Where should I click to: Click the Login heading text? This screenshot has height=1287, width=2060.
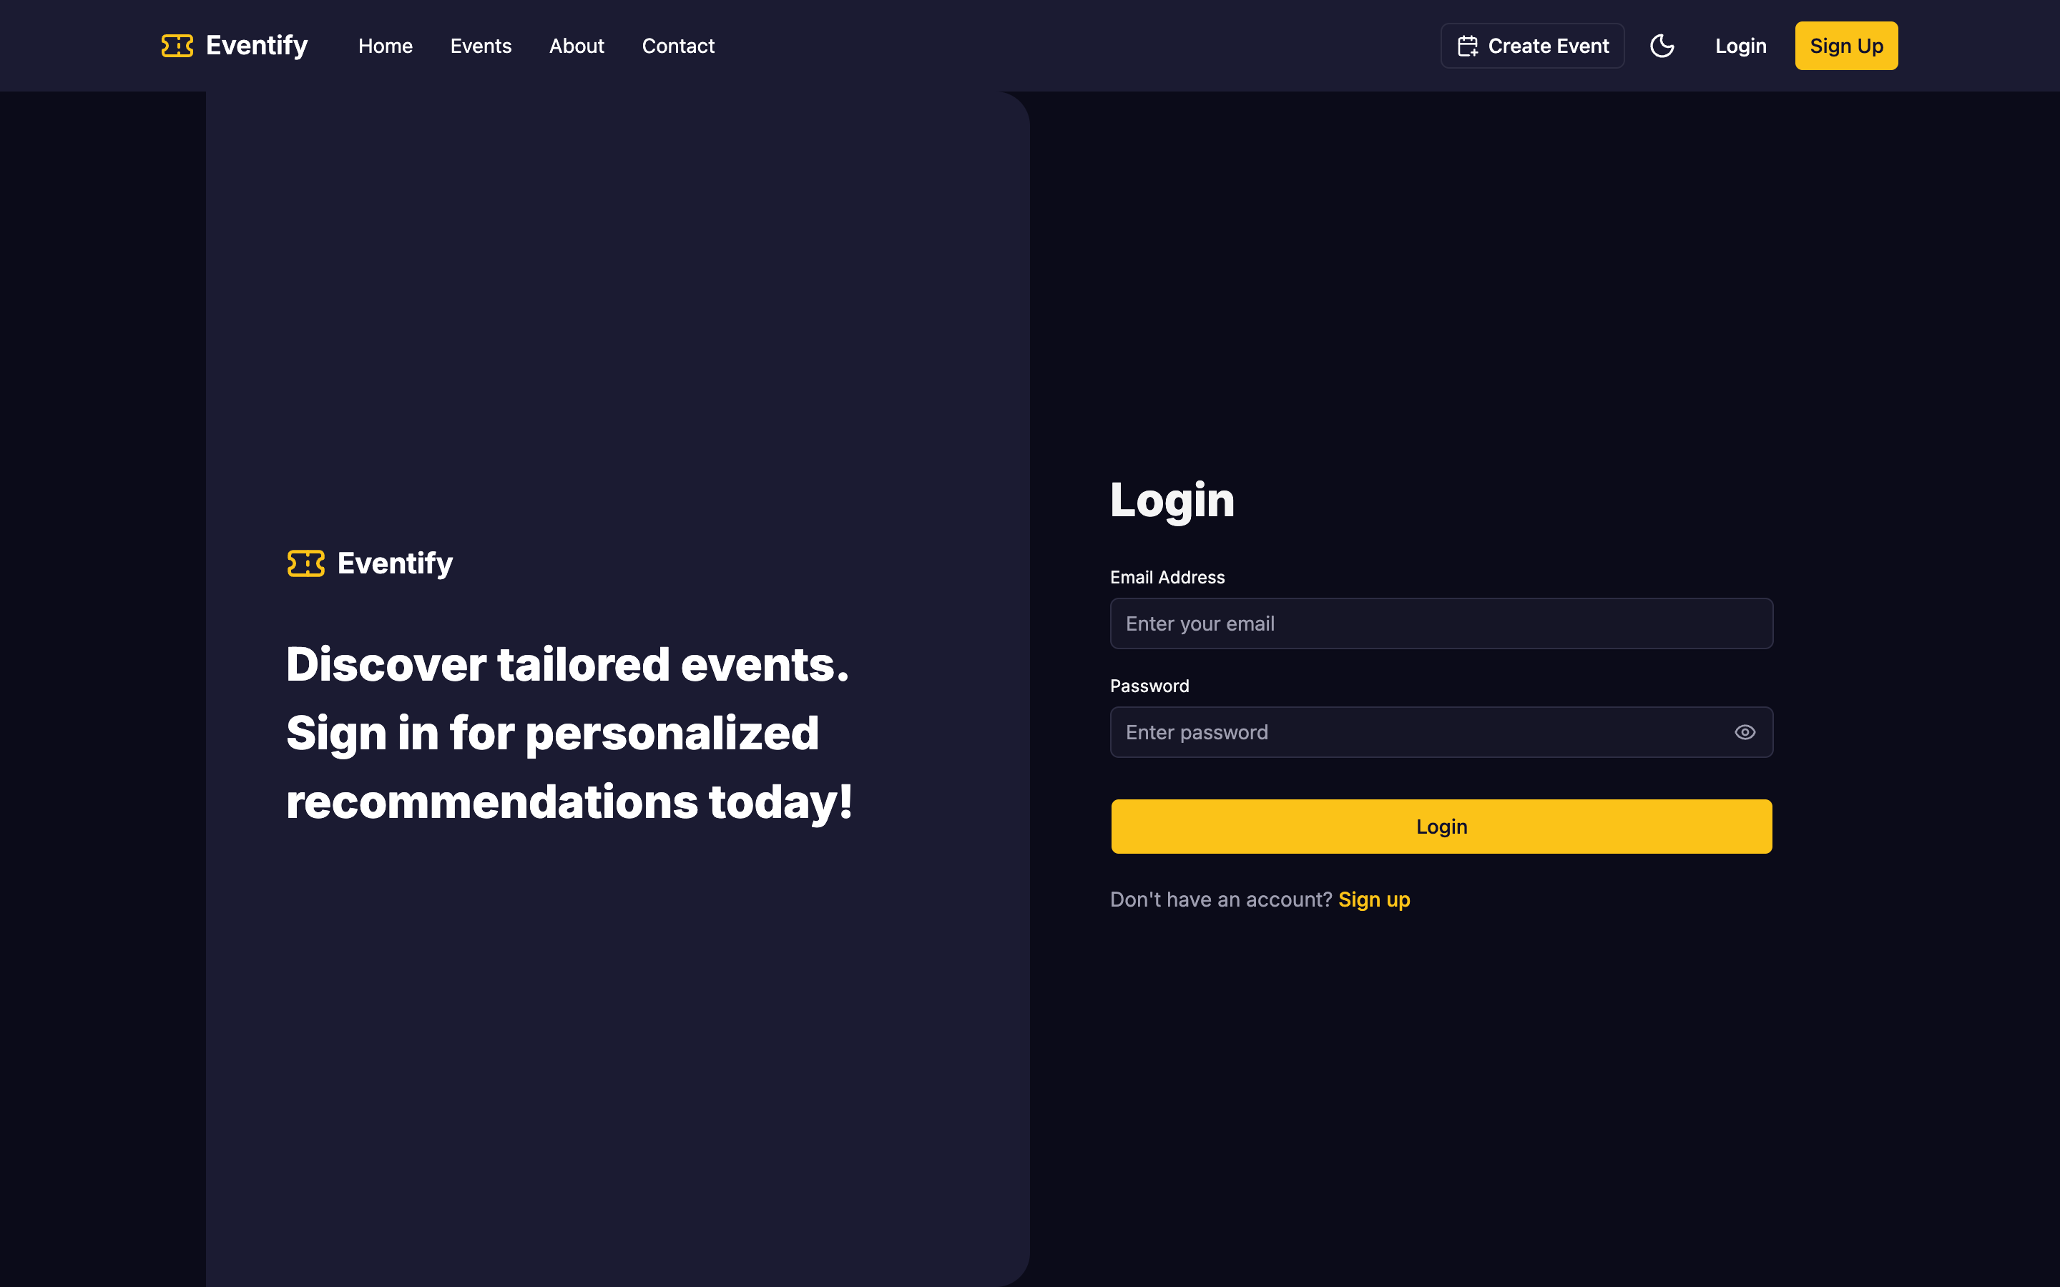[1172, 500]
